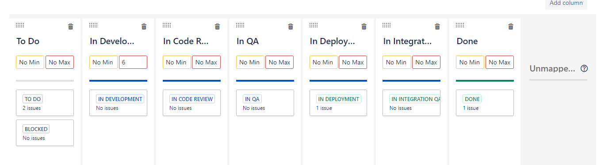Click the Done column No Min field

tap(471, 62)
